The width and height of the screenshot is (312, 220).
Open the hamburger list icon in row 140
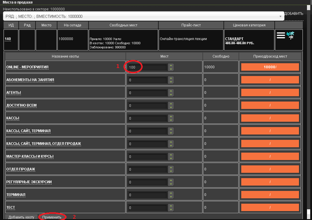coord(281,36)
